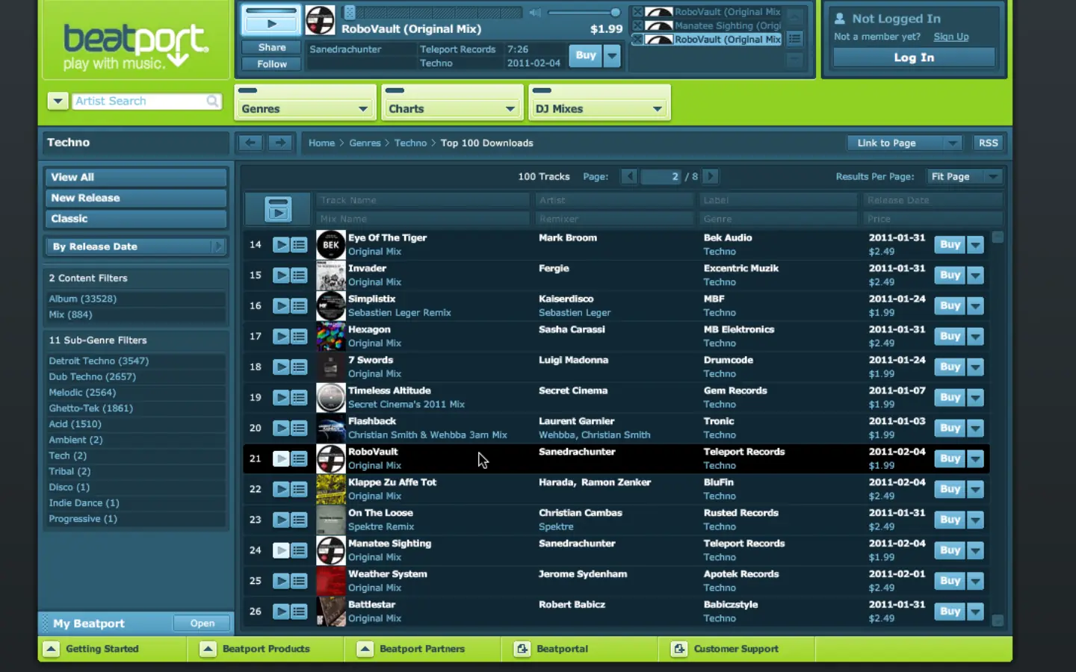Seek along the track waveform progress bar
1076x672 pixels.
coord(433,13)
